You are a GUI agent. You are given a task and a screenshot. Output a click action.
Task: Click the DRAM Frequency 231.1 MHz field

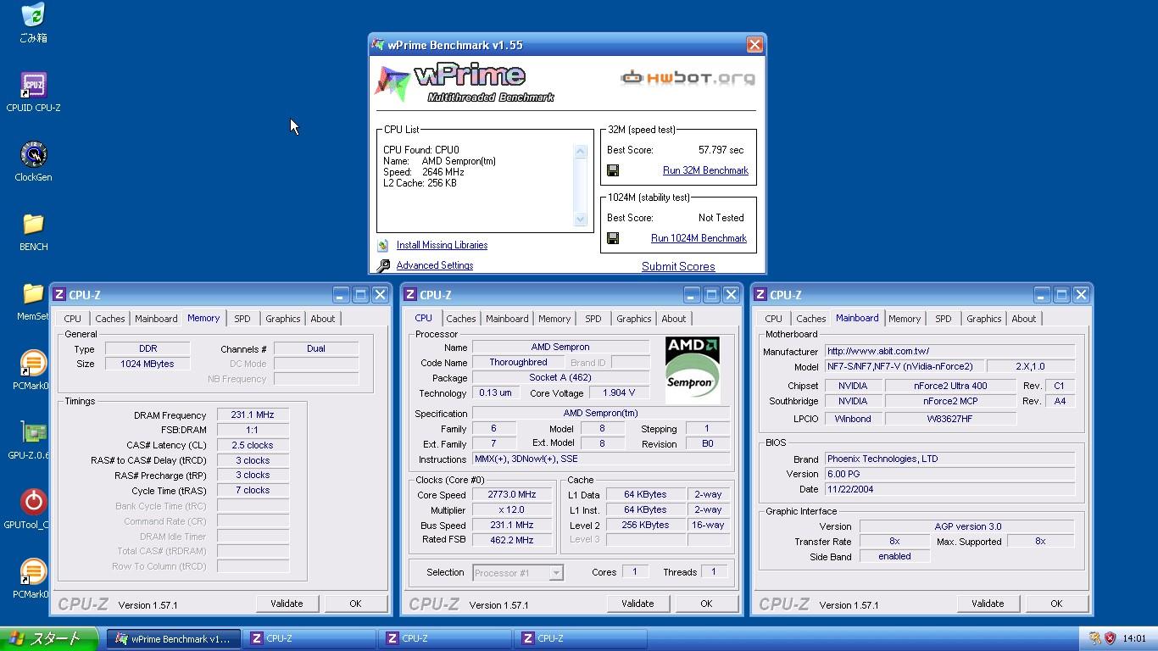click(x=253, y=415)
